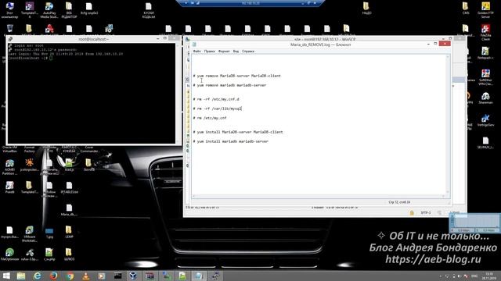
Task: Open the AutoPlay Media Studio desktop icon
Action: pos(49,9)
